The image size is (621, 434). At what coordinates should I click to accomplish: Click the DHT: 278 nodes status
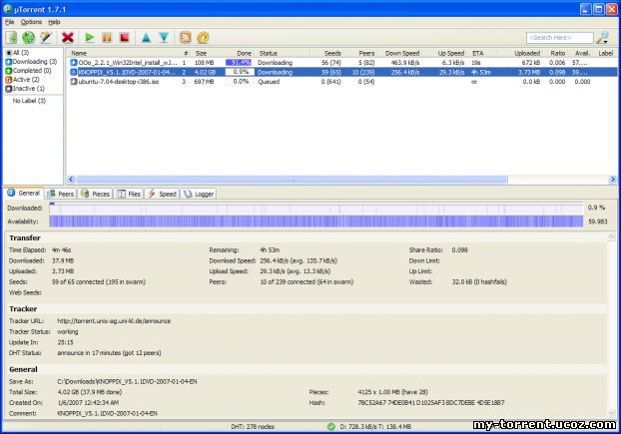point(253,426)
